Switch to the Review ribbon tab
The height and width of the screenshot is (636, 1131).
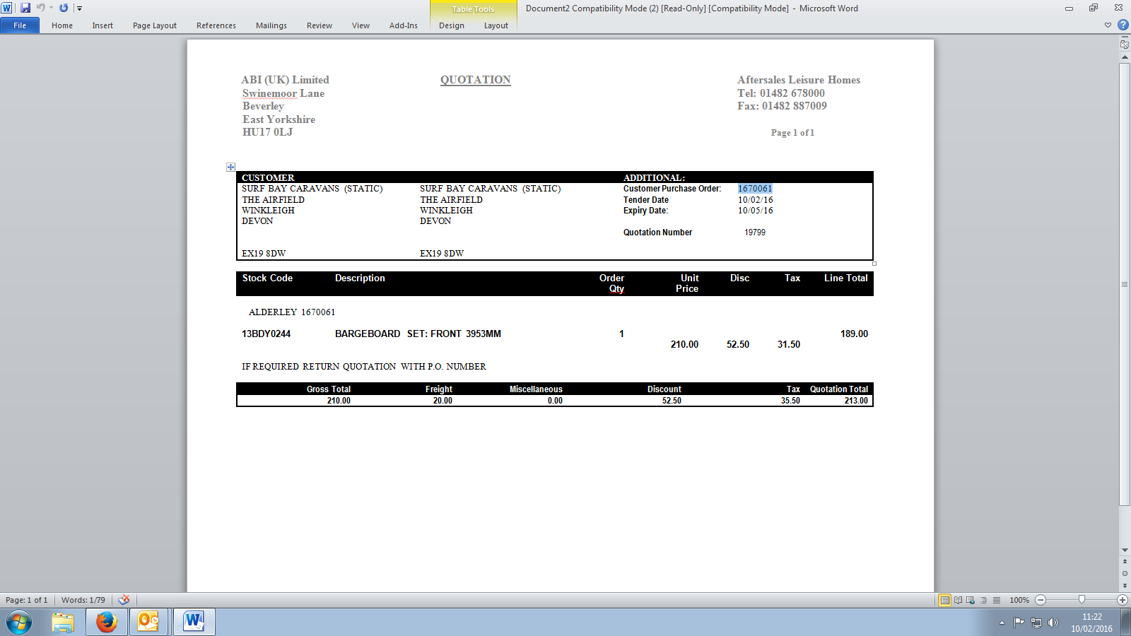pyautogui.click(x=320, y=25)
